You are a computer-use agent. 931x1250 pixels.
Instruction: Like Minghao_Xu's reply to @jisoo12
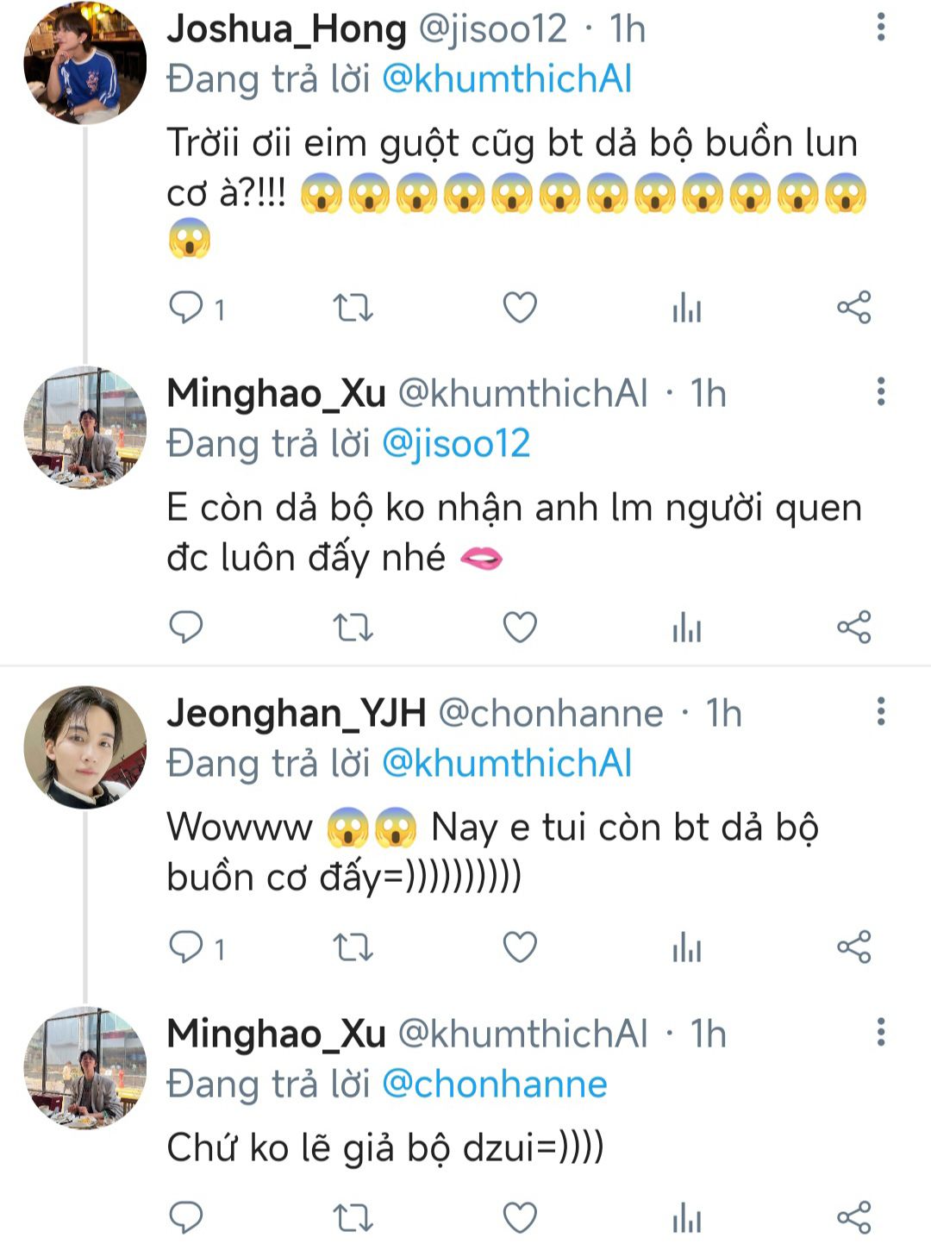click(520, 628)
